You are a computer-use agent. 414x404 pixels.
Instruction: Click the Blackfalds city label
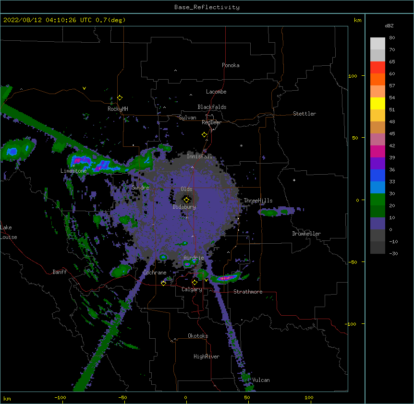click(212, 107)
